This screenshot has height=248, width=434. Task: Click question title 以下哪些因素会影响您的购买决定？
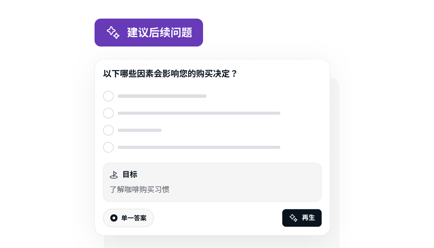pyautogui.click(x=170, y=74)
